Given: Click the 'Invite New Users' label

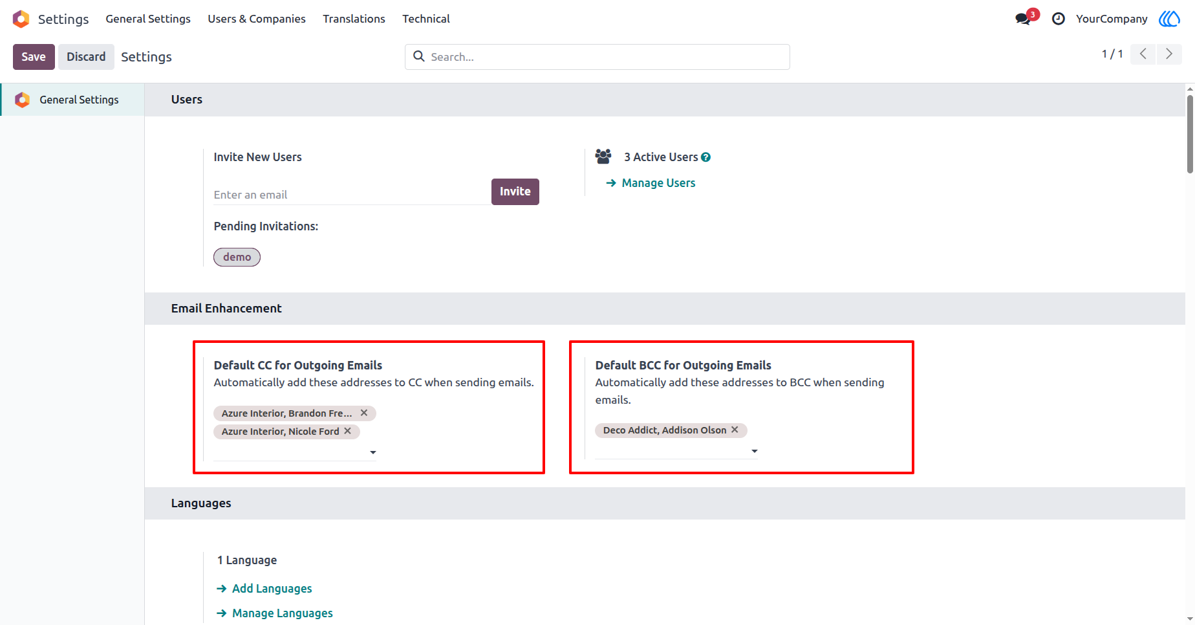Looking at the screenshot, I should point(257,157).
